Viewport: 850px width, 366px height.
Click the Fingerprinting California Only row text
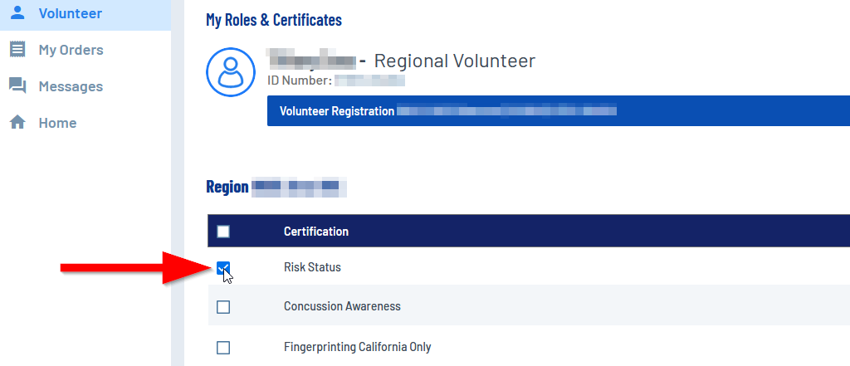pos(357,347)
